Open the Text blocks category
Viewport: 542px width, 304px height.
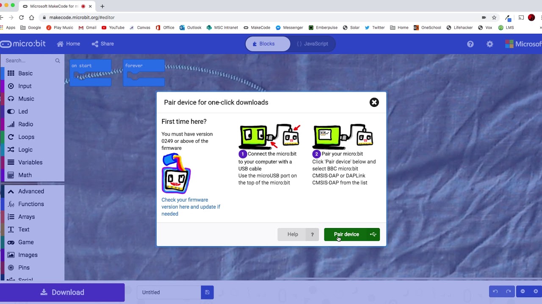[x=33, y=229]
